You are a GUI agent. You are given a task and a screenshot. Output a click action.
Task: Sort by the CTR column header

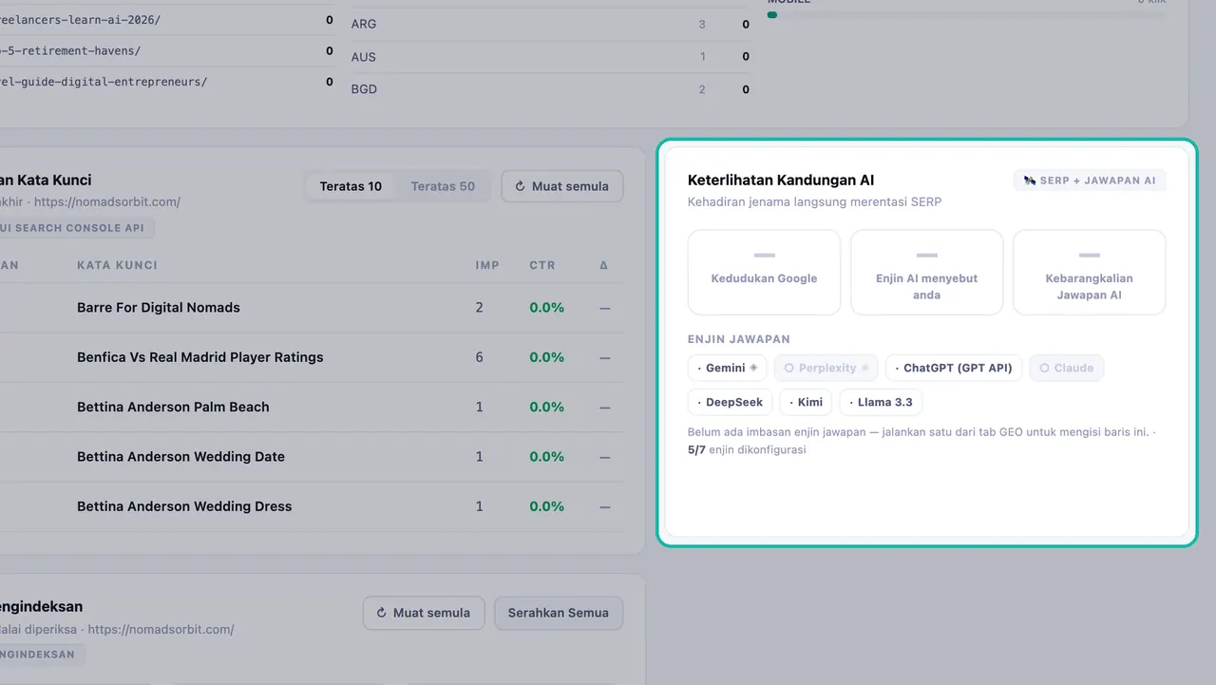pos(542,265)
